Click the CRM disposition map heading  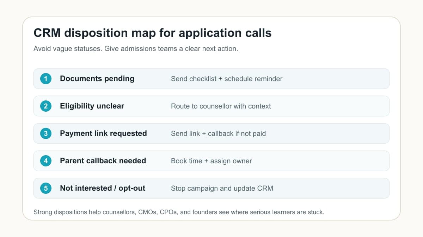[x=153, y=33]
